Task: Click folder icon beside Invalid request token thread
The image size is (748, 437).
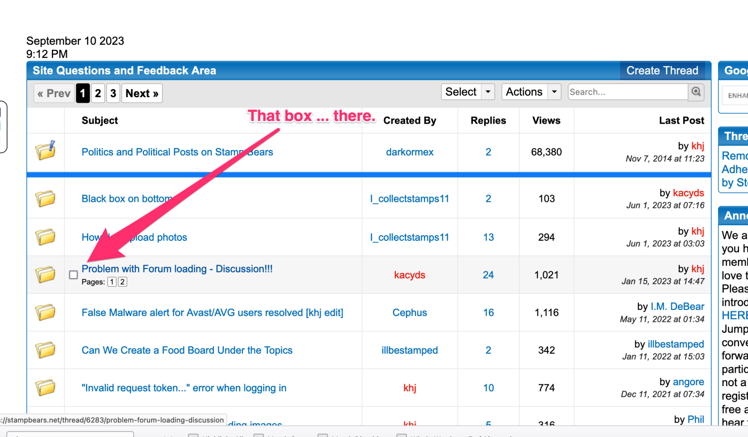Action: click(45, 387)
